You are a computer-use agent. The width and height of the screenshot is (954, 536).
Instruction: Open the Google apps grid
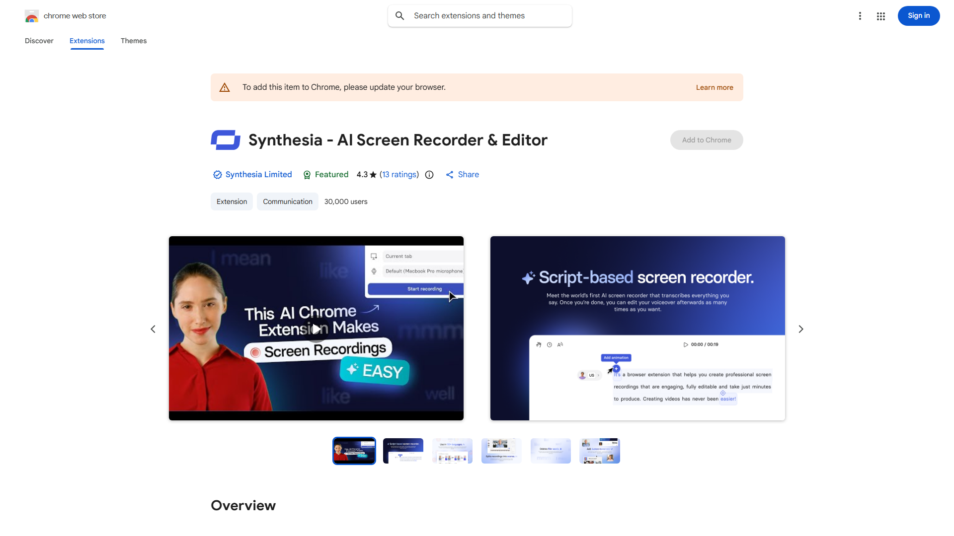(880, 15)
